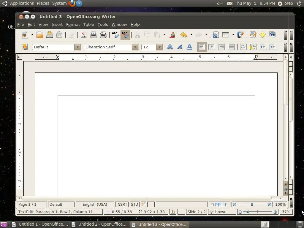Open Styles and Formatting icon
The width and height of the screenshot is (304, 228).
pos(24,47)
